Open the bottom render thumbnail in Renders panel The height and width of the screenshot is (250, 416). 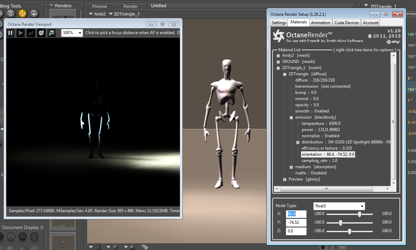(63, 241)
